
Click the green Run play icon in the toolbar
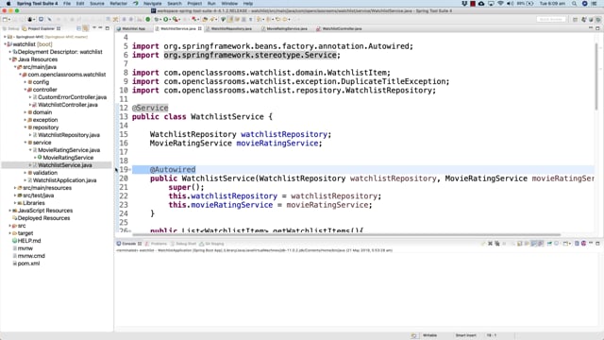click(166, 19)
